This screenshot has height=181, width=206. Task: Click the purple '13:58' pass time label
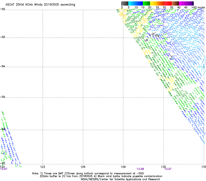(x=140, y=169)
